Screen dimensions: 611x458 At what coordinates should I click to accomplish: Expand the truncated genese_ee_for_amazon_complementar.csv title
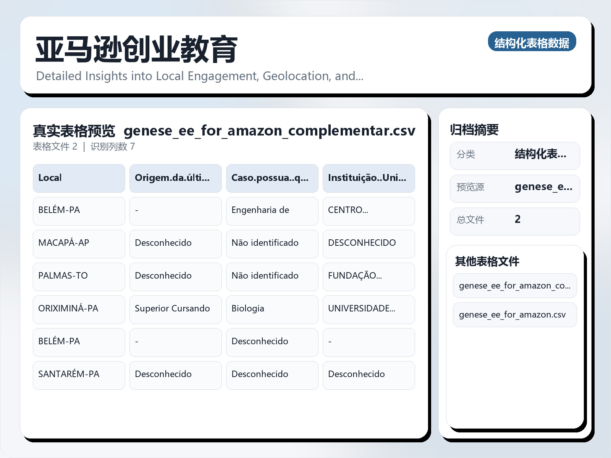click(x=270, y=131)
